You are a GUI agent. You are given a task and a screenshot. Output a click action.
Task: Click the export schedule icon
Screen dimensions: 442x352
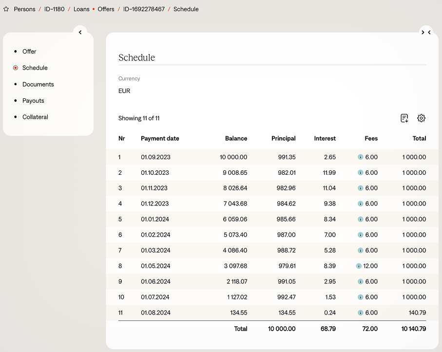[x=404, y=118]
